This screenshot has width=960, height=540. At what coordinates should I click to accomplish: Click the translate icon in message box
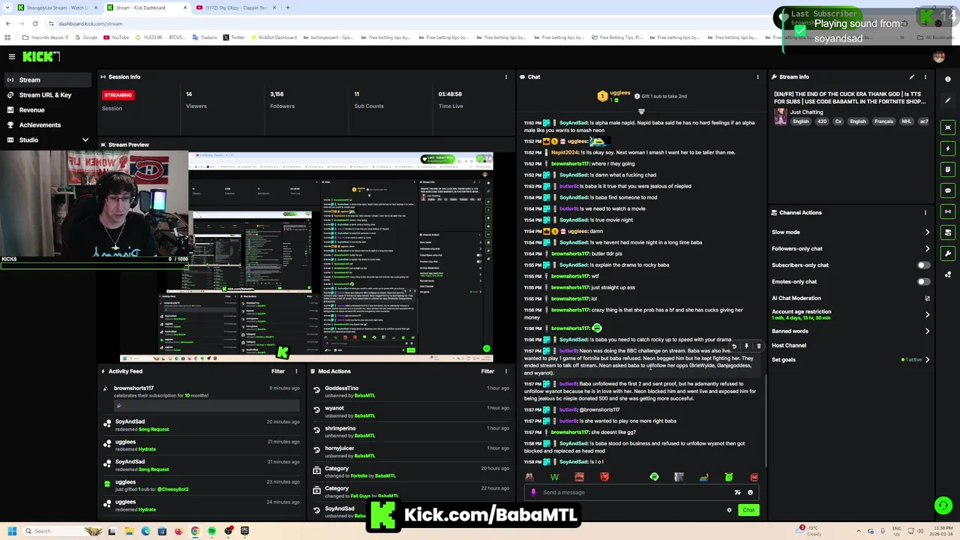click(737, 493)
